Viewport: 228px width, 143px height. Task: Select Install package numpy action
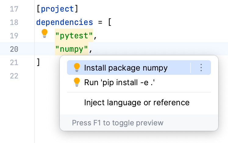point(126,68)
